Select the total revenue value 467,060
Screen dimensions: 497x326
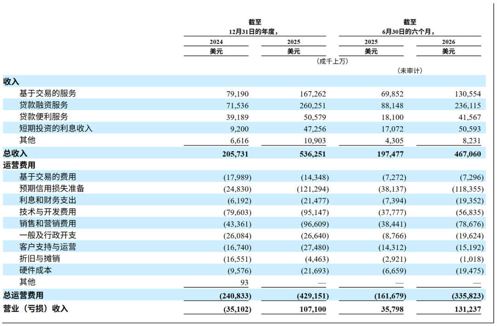468,154
